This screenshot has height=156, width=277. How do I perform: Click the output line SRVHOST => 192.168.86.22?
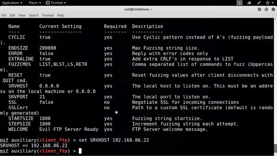click(x=34, y=146)
